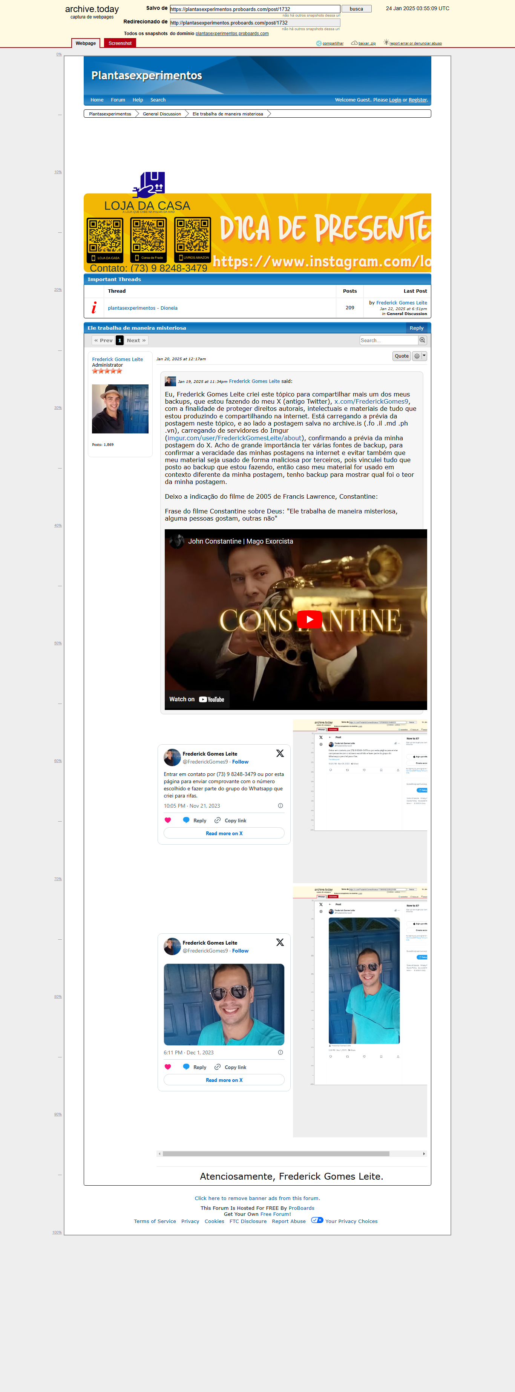Click the Next pagination button
Image resolution: width=515 pixels, height=1392 pixels.
click(x=136, y=340)
